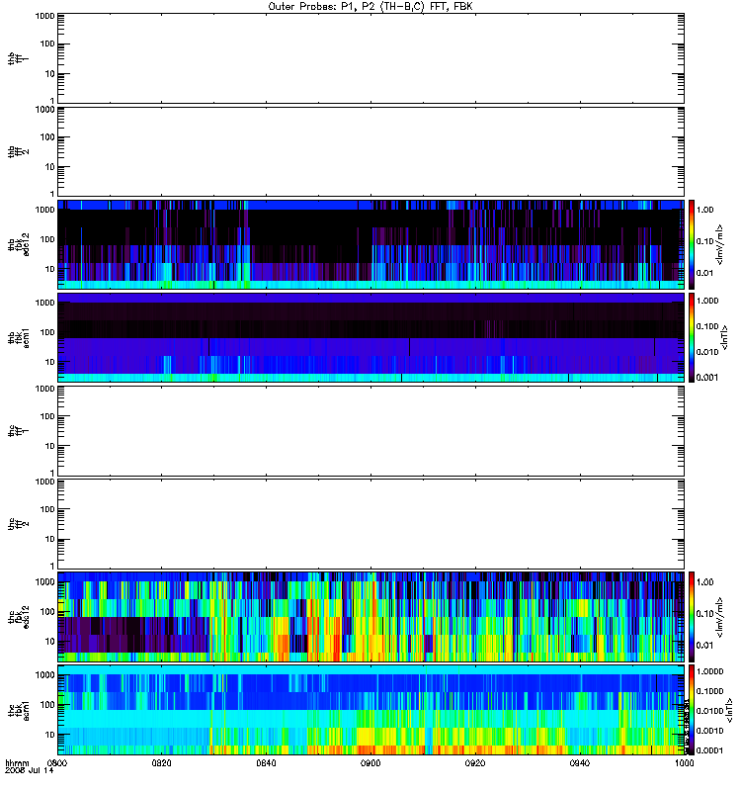741x791 pixels.
Task: Click the <|mV/m|> units label beside thb edc12 color bar
Action: (719, 244)
